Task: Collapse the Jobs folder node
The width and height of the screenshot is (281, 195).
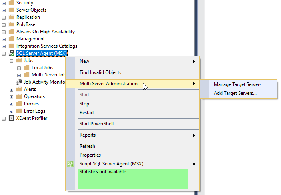Action: click(11, 61)
